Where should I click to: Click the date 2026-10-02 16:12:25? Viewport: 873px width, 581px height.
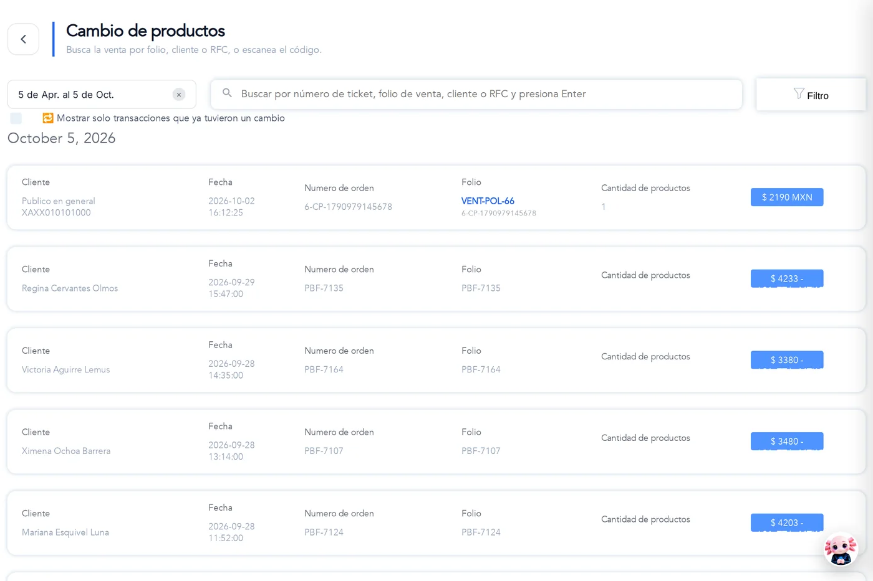click(231, 207)
